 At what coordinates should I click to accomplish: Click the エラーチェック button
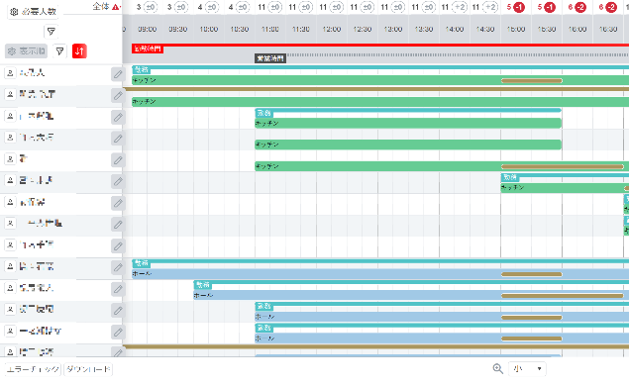33,369
